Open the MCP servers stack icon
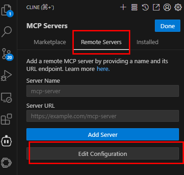Image resolution: width=184 pixels, height=175 pixels. point(134,7)
